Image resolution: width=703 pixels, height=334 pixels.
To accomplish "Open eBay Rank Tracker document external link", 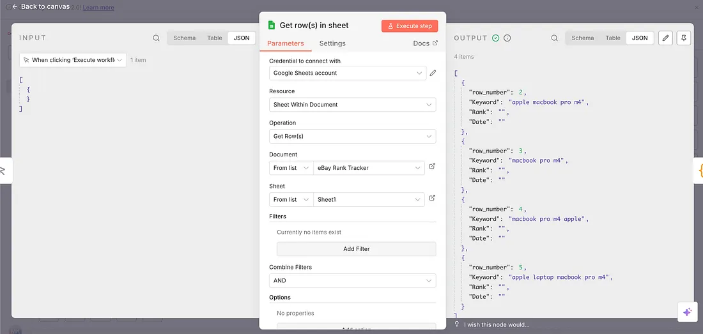I will tap(432, 167).
